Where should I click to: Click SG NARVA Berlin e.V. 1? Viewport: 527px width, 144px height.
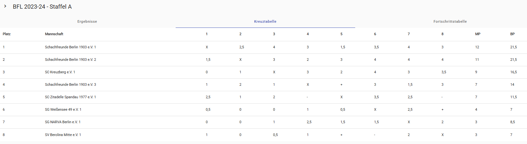63,122
